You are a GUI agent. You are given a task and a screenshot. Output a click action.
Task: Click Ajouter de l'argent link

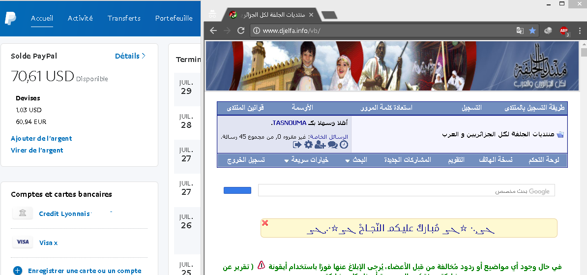tap(41, 138)
